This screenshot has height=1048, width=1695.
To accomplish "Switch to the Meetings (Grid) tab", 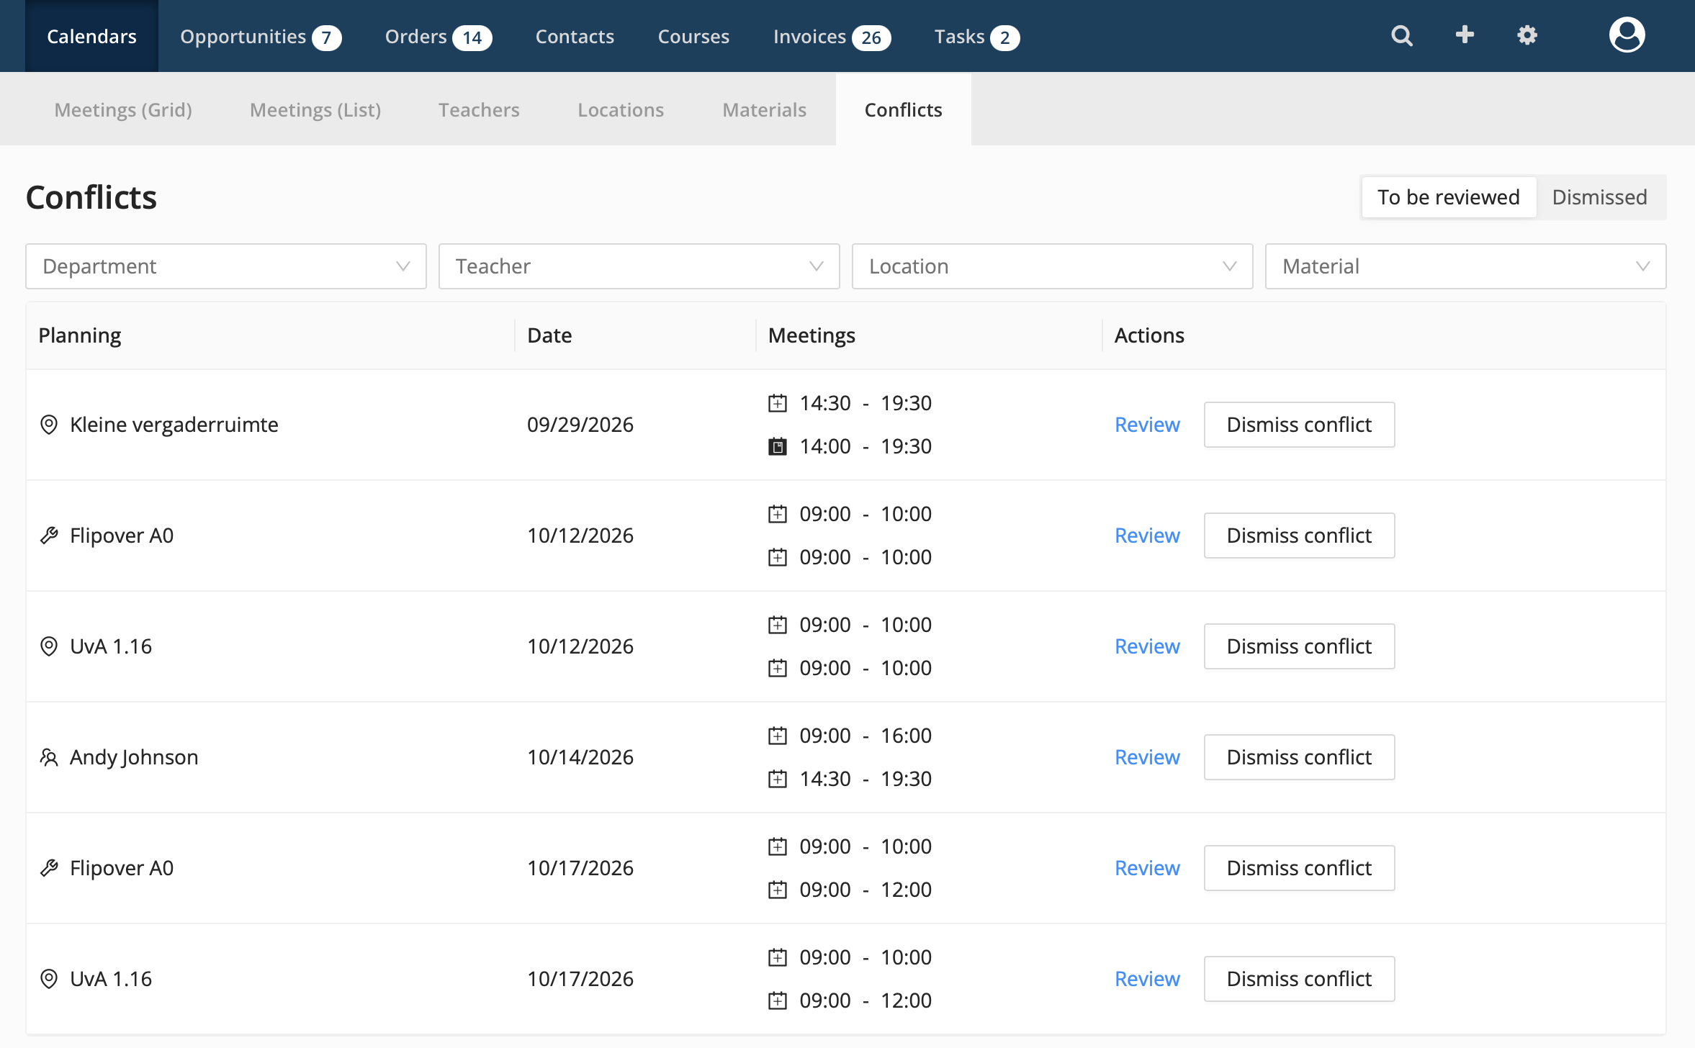I will pyautogui.click(x=123, y=109).
